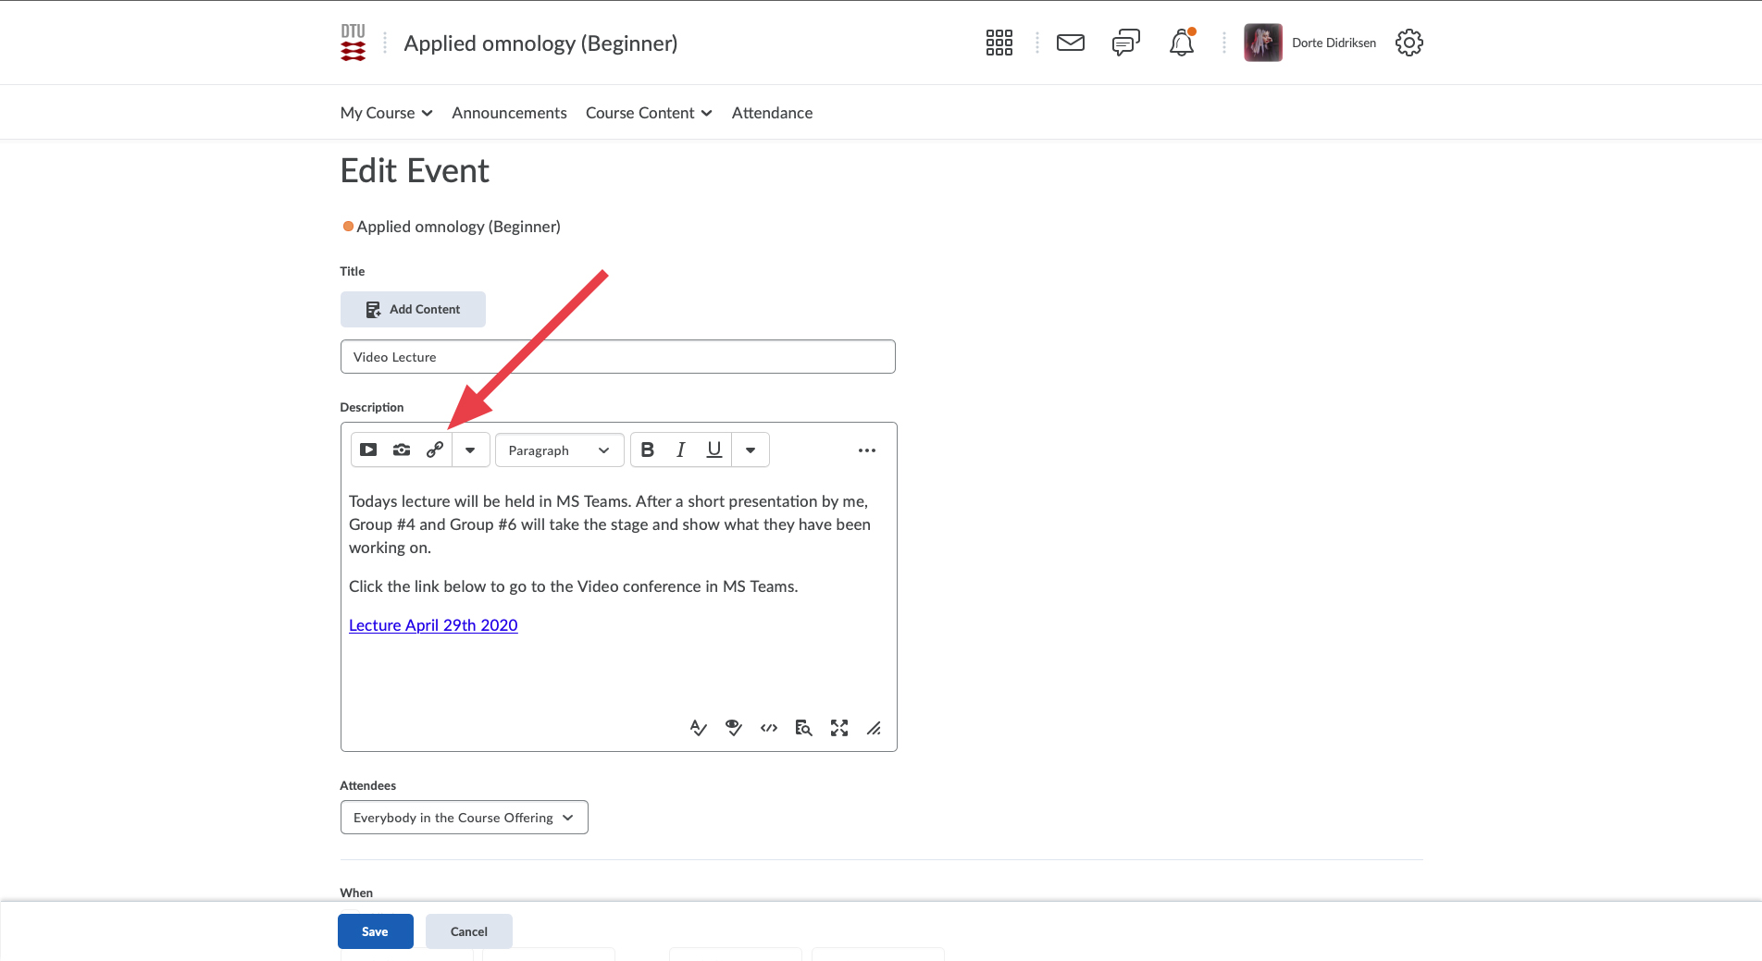The image size is (1762, 961).
Task: Open the notification bell
Action: pos(1181,42)
